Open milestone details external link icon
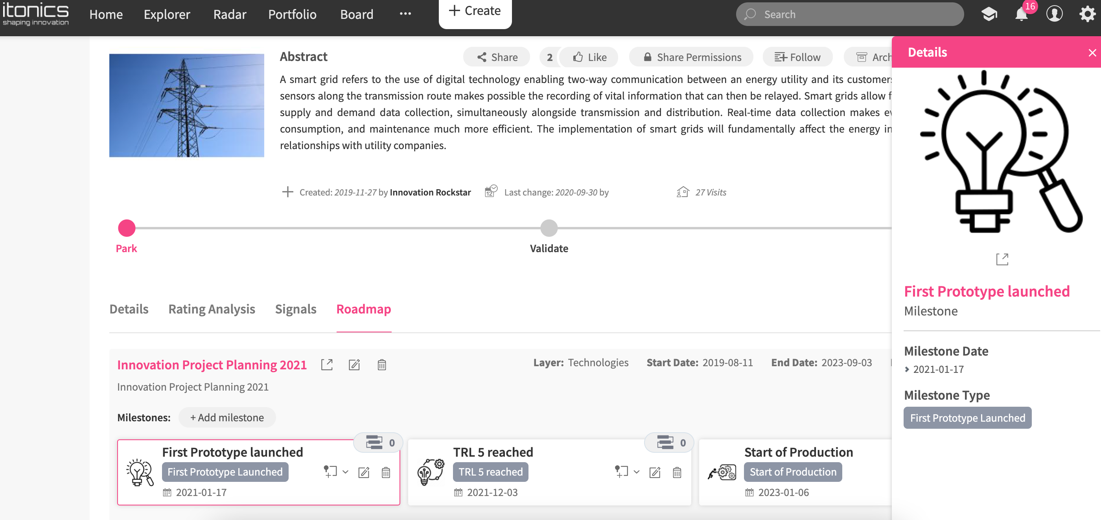 [1002, 259]
